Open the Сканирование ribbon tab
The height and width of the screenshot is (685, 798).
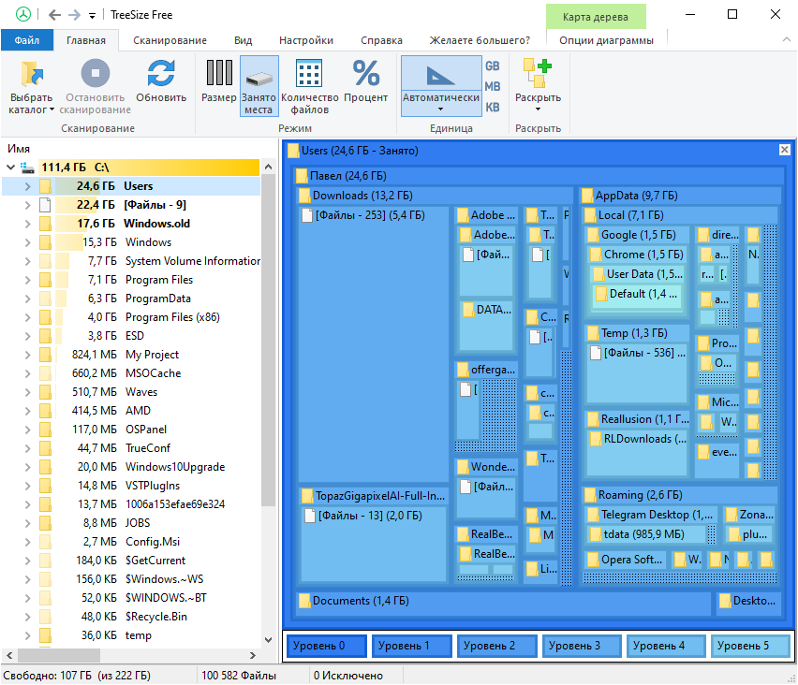tap(170, 40)
